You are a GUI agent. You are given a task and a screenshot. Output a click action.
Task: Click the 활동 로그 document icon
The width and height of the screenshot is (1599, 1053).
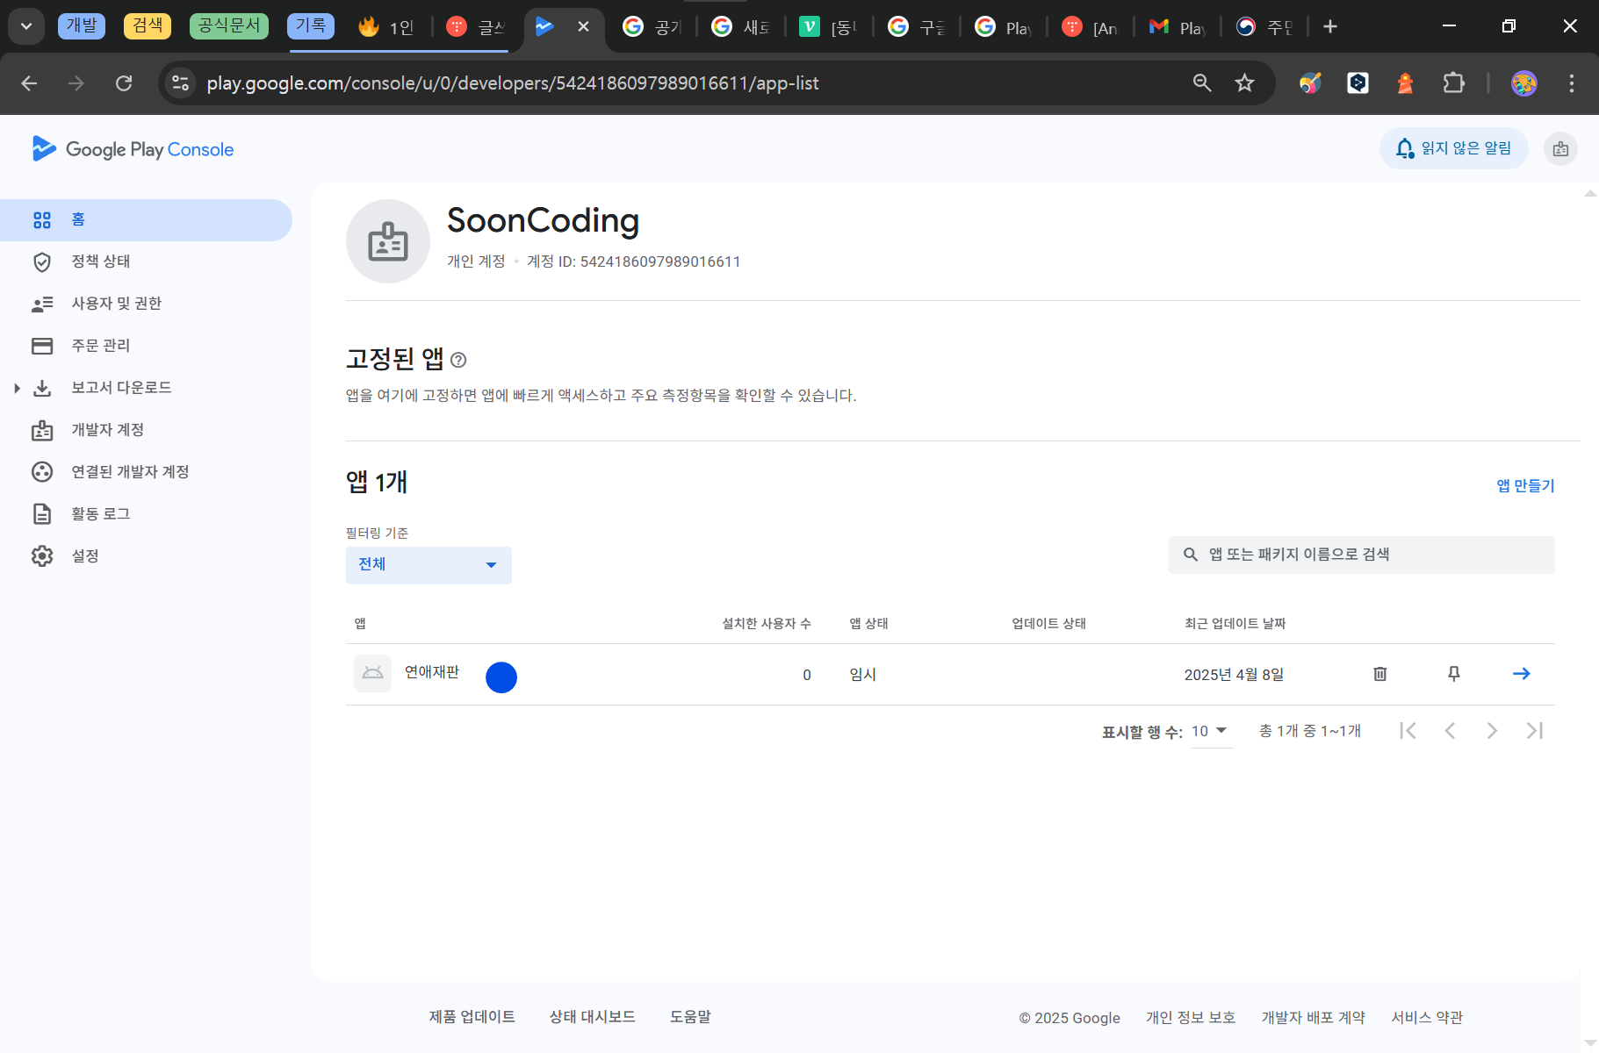click(42, 514)
